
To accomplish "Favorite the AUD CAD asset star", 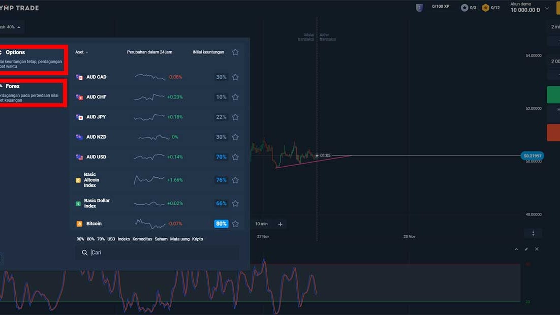I will (x=235, y=77).
